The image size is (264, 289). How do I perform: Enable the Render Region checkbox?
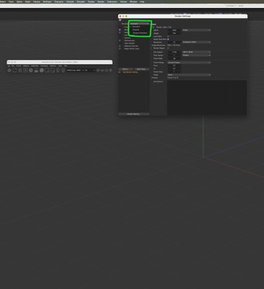168,48
